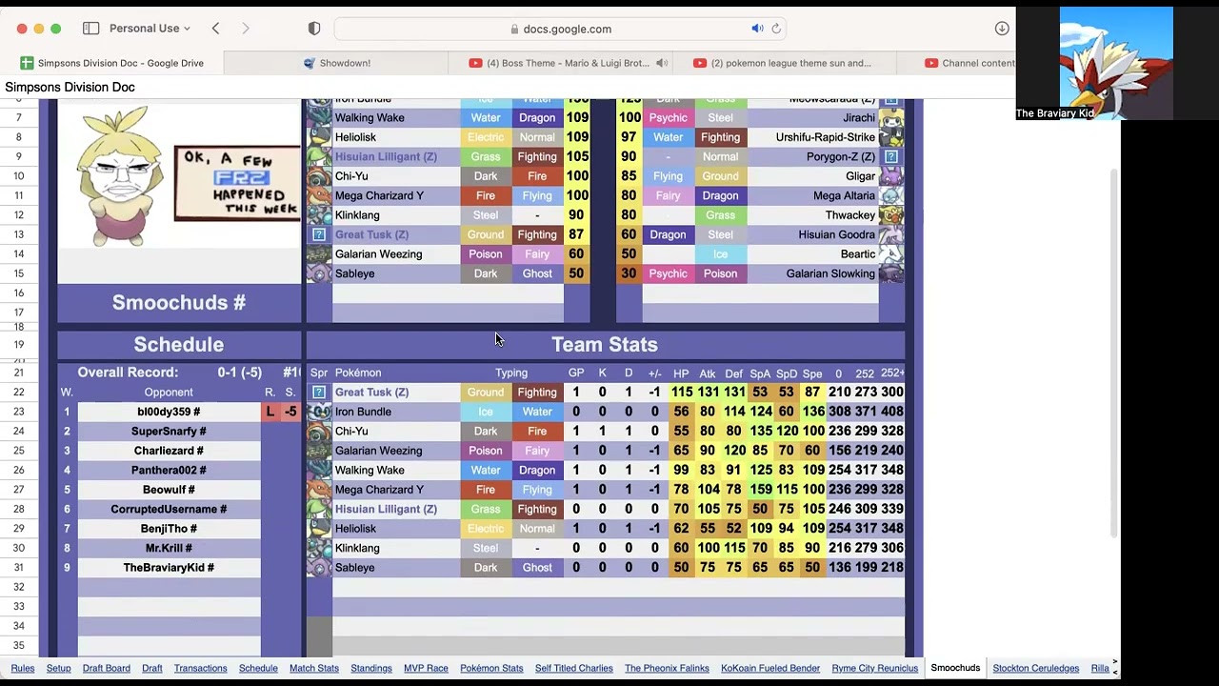Click the Porygon-Z question mark icon
Viewport: 1219px width, 686px height.
coord(891,157)
